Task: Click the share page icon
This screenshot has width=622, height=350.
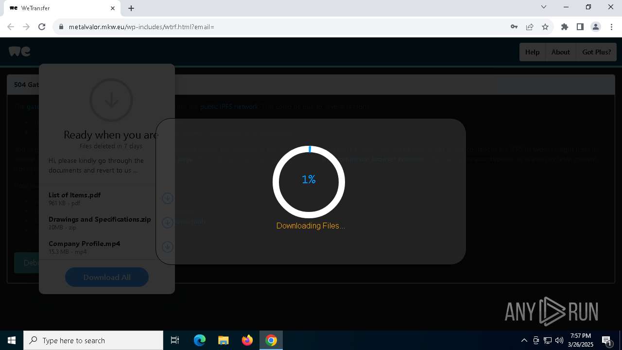Action: tap(530, 27)
